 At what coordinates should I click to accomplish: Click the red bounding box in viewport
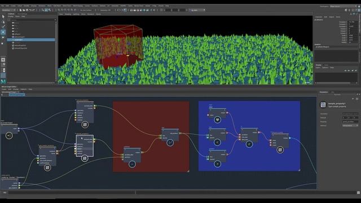[x=118, y=47]
